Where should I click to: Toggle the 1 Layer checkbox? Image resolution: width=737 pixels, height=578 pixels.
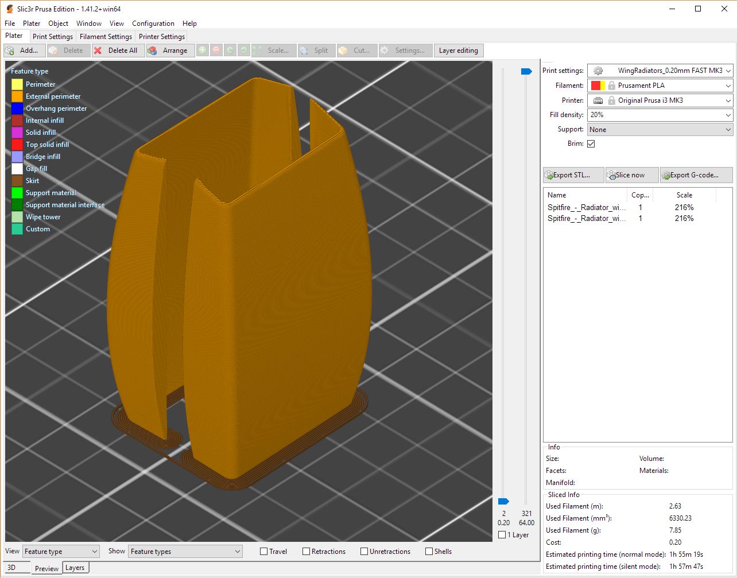point(502,534)
